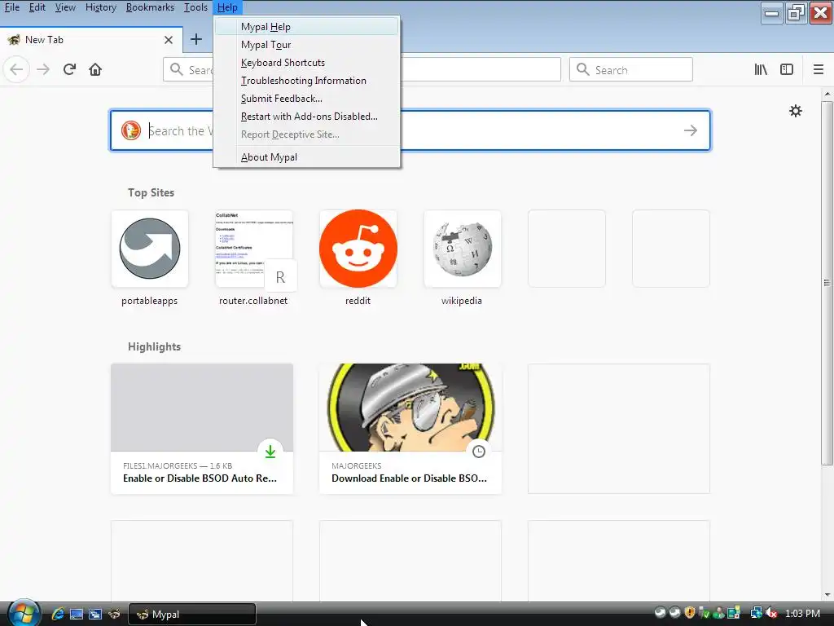The width and height of the screenshot is (834, 626).
Task: Click the network tray icon
Action: pos(757,613)
